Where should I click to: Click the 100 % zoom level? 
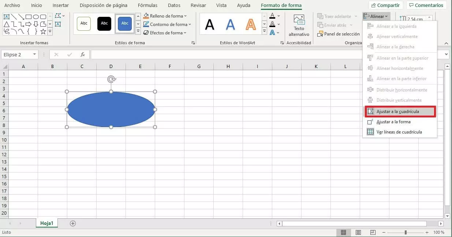coord(439,233)
